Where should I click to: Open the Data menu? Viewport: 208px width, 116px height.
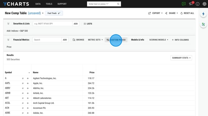[38, 4]
